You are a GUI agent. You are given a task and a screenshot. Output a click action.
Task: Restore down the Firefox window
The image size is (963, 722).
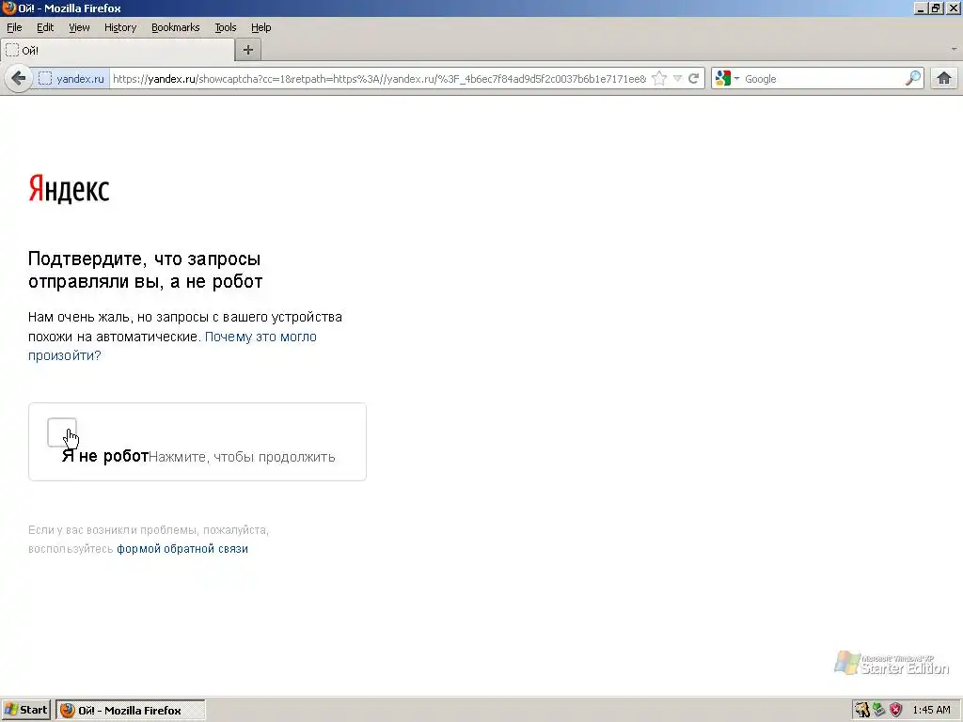(936, 8)
